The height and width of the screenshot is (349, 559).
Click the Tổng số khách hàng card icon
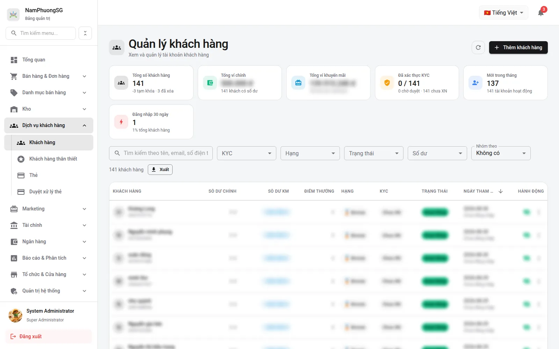(121, 83)
